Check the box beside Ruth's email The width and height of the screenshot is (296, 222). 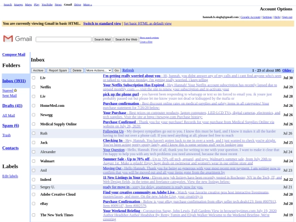[33, 133]
